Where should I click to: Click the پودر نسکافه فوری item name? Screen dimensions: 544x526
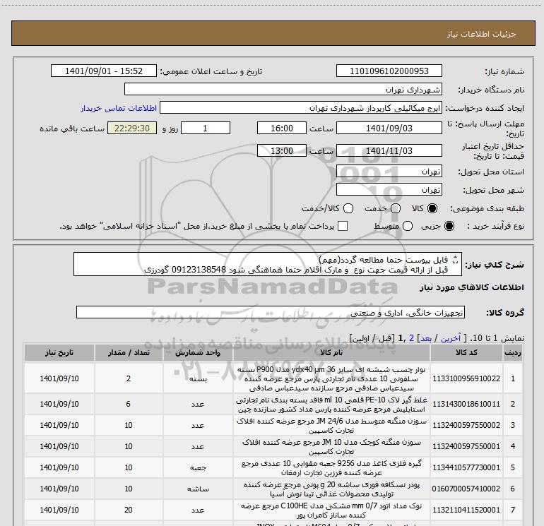331,489
